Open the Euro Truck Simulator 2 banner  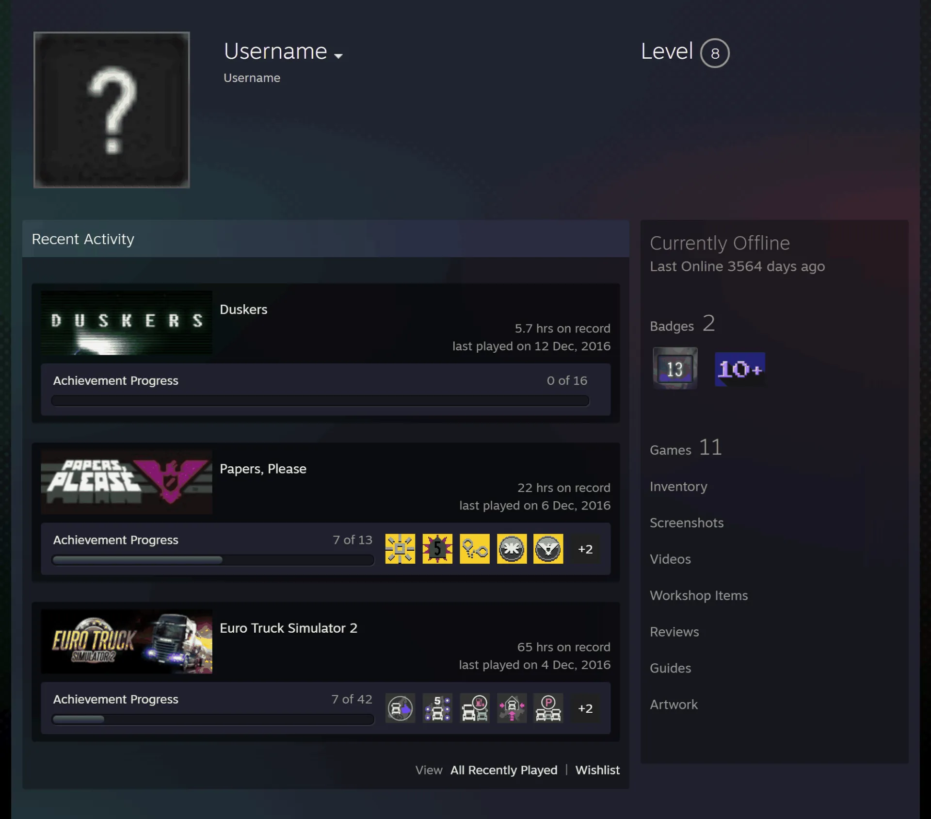(127, 641)
